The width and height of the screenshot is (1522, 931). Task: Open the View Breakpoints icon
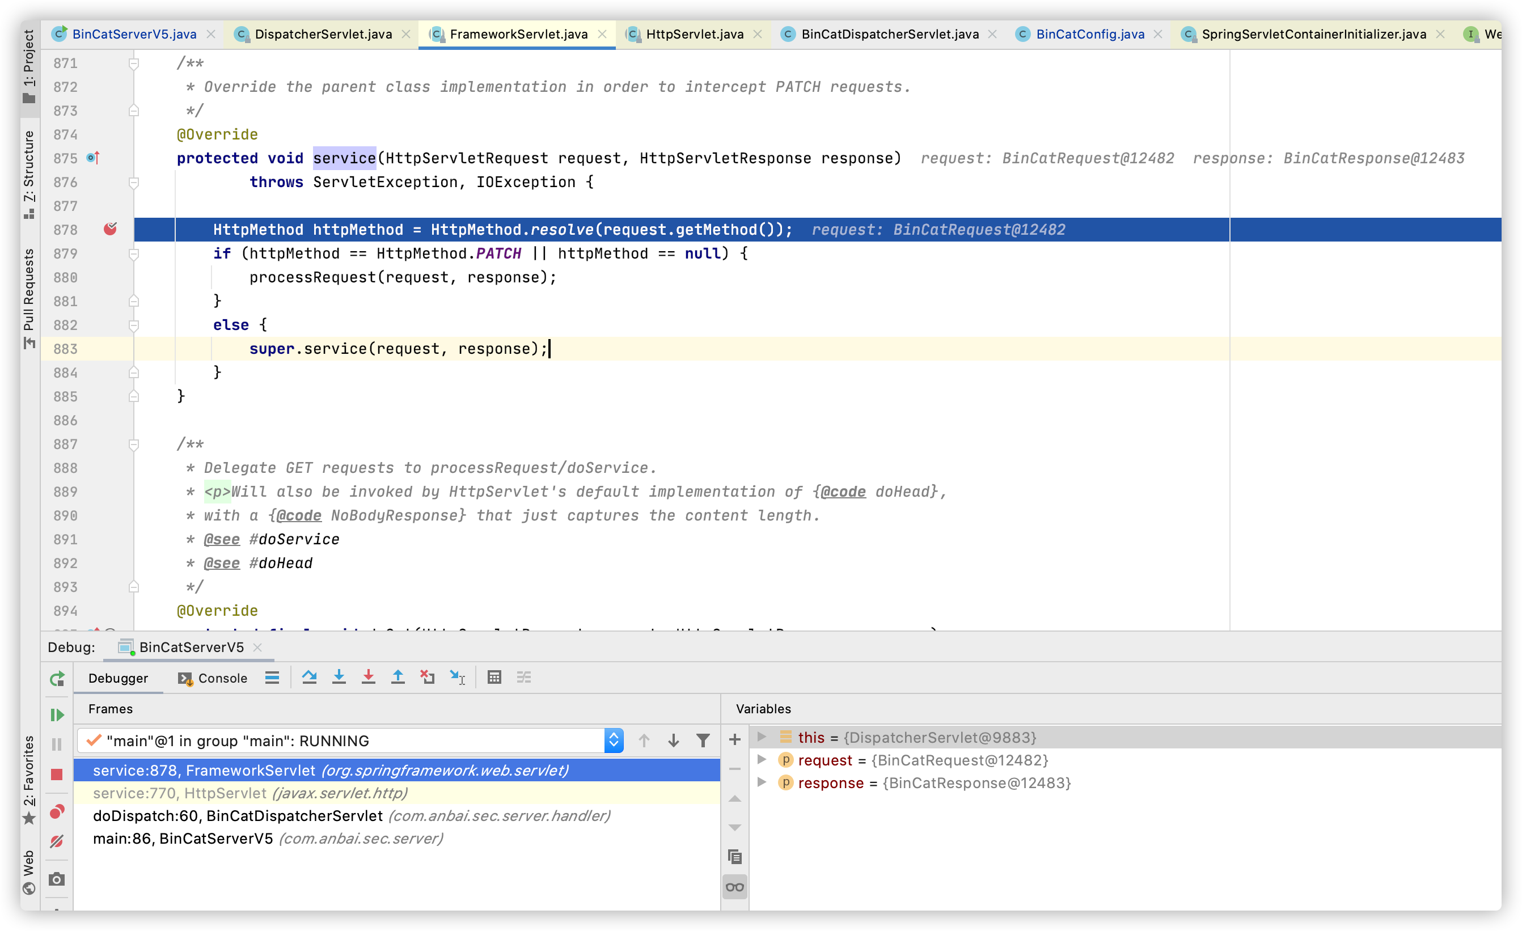[x=57, y=811]
